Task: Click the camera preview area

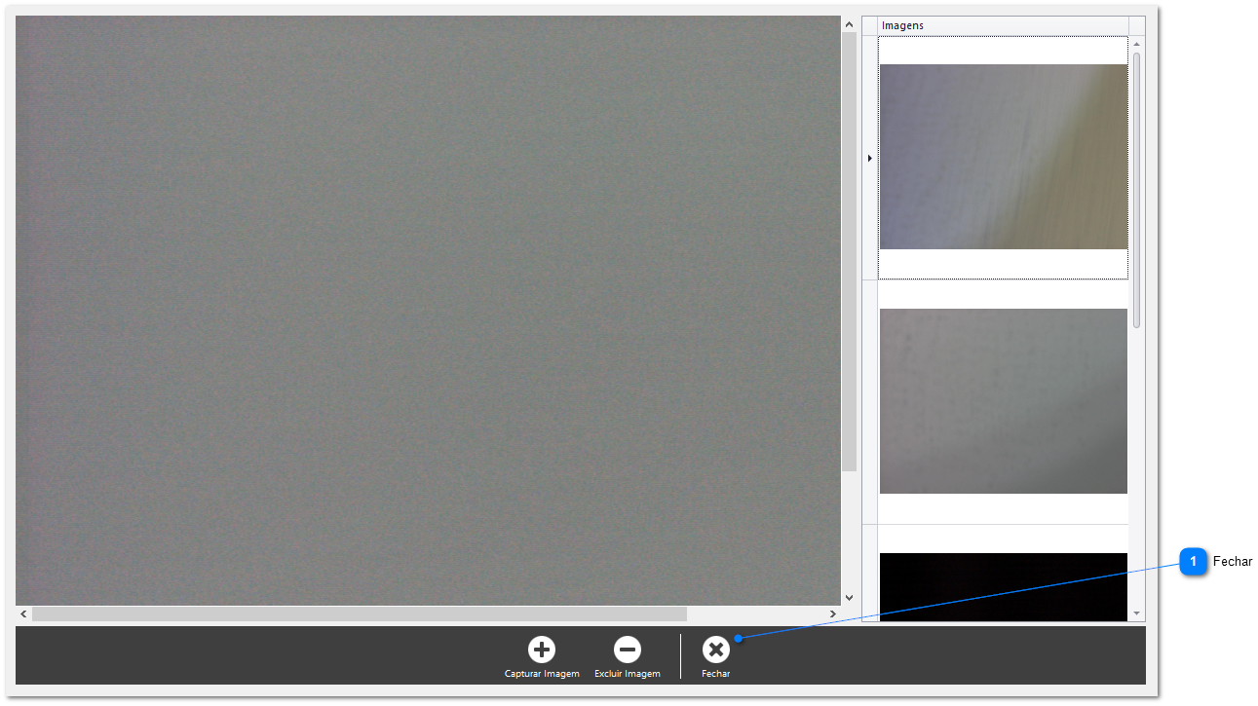Action: [x=428, y=311]
